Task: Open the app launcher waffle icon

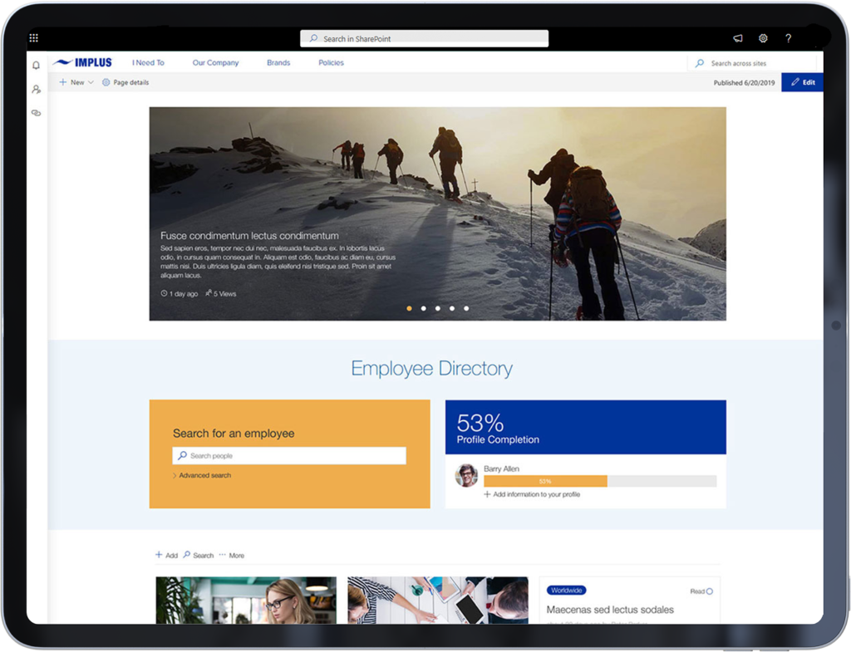Action: pyautogui.click(x=33, y=37)
